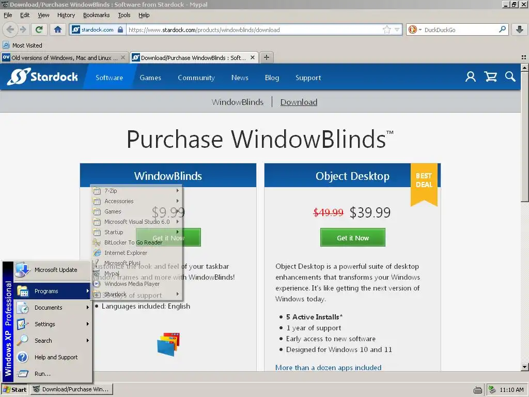Click Get it Now under WindowBlinds

[168, 238]
